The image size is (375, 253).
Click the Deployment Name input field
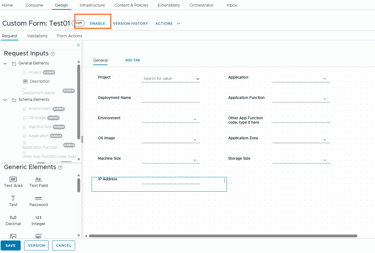tap(170, 98)
